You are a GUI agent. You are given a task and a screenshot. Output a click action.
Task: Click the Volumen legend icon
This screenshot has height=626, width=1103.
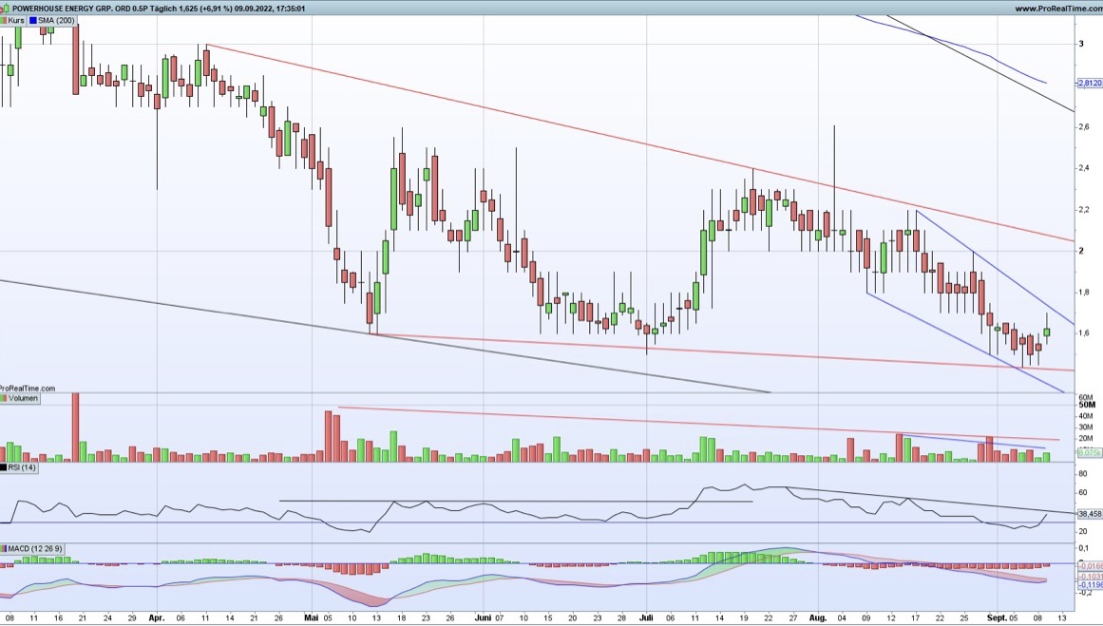pyautogui.click(x=4, y=398)
